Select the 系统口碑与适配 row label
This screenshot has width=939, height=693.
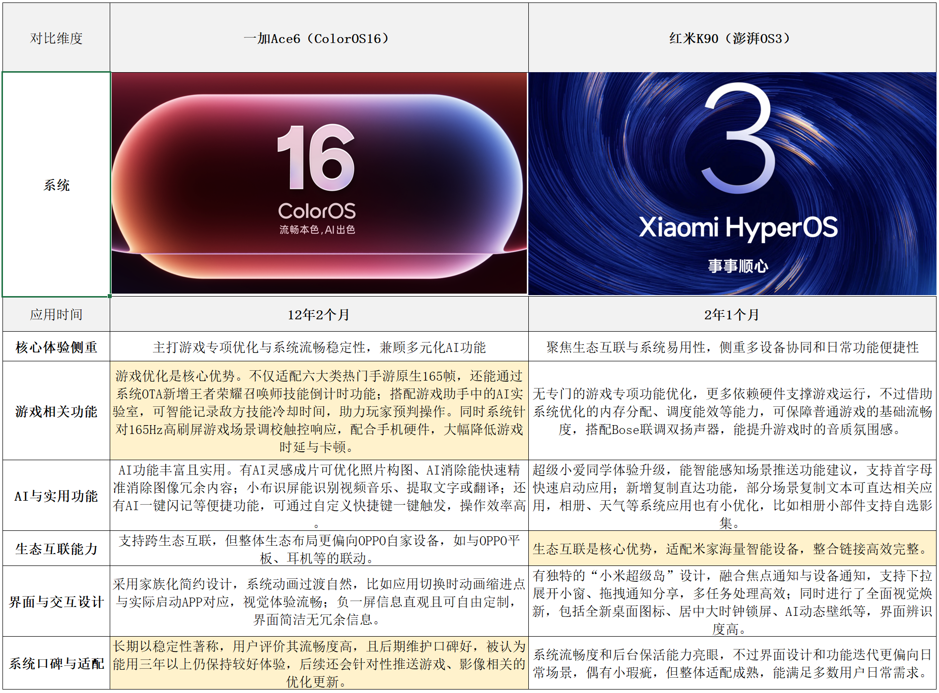tap(56, 663)
